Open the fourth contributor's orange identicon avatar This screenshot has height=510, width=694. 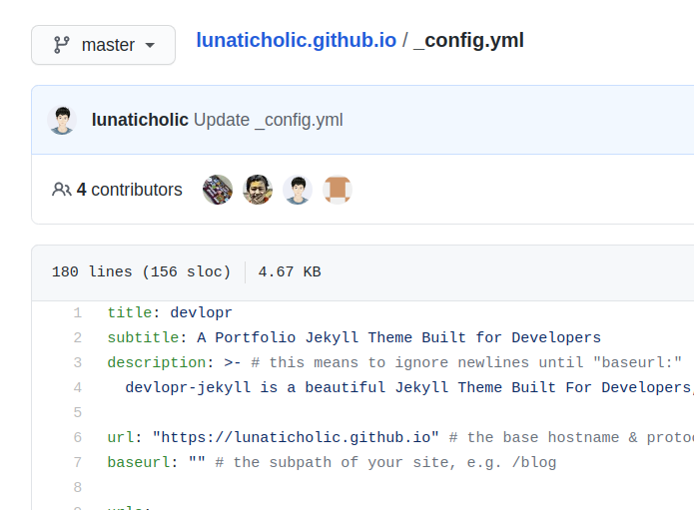pyautogui.click(x=338, y=190)
